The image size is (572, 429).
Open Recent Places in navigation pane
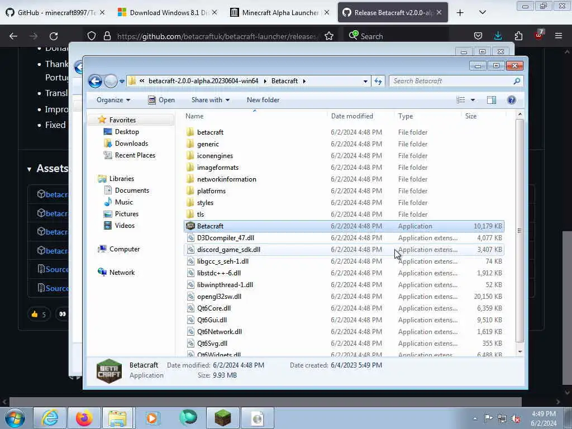(135, 155)
